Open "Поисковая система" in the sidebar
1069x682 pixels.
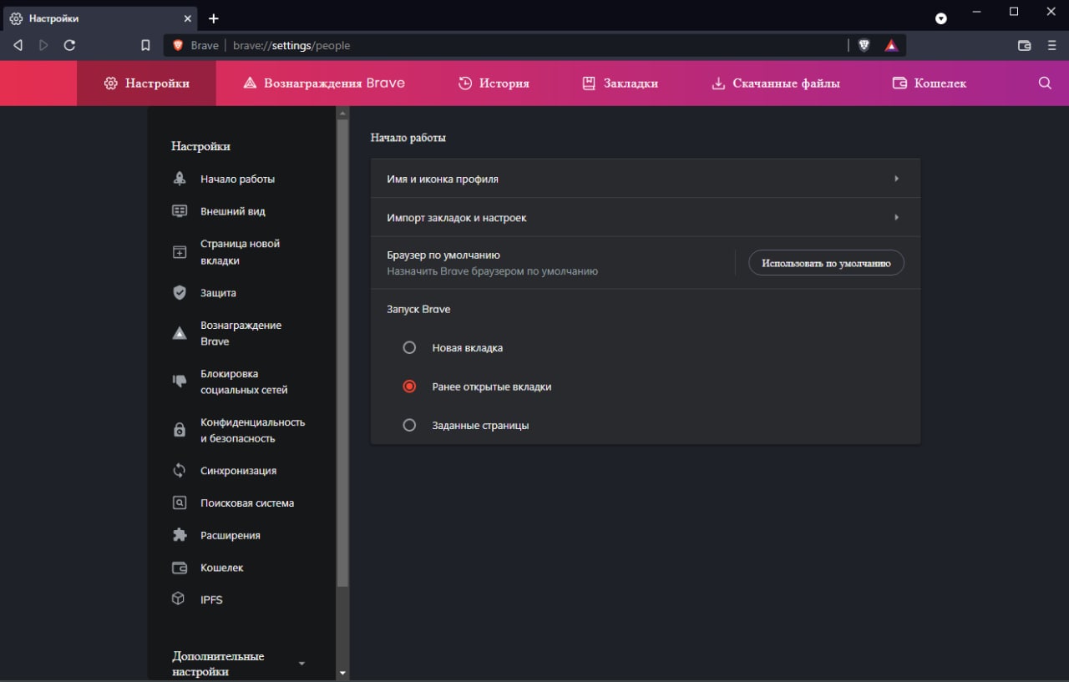point(246,503)
